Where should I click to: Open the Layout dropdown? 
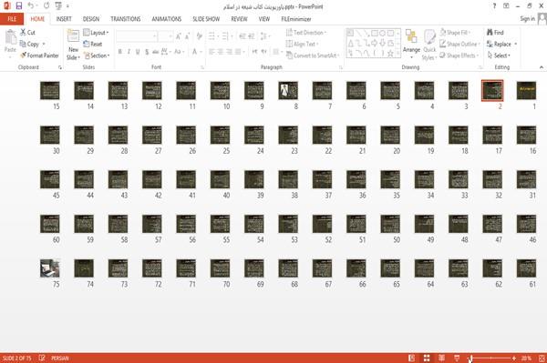point(96,33)
